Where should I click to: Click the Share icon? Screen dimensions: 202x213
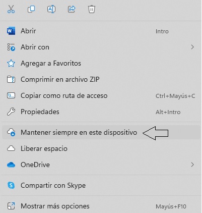72,9
